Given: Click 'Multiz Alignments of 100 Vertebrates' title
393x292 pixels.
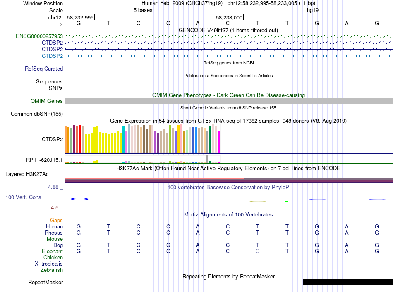Looking at the screenshot, I should click(x=228, y=214).
